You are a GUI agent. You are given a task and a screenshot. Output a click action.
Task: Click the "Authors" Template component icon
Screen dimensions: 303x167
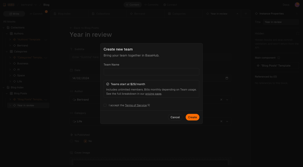pyautogui.click(x=14, y=40)
